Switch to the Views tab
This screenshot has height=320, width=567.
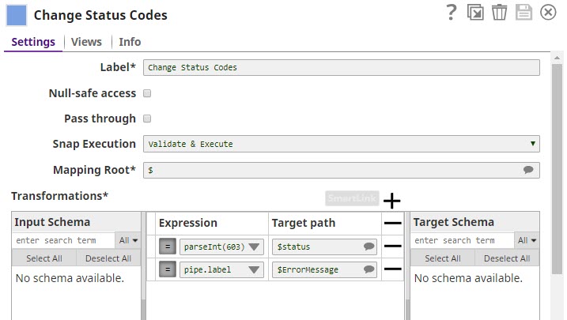tap(86, 42)
